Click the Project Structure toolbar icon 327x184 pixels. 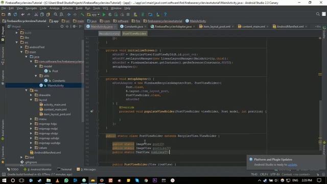(x=150, y=14)
